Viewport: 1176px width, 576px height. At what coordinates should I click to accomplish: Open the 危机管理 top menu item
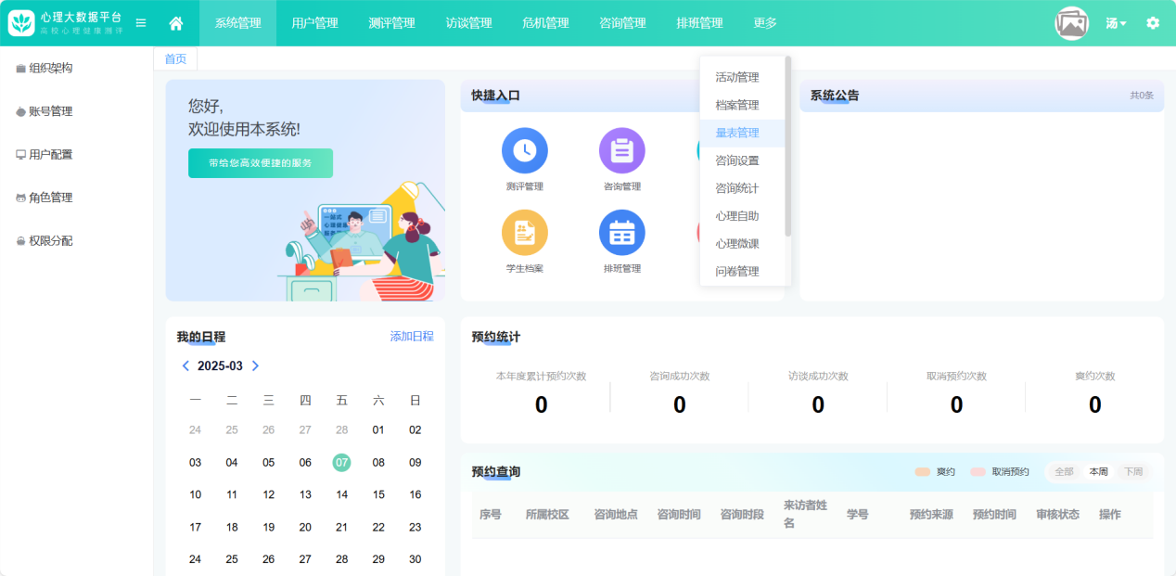pyautogui.click(x=545, y=23)
